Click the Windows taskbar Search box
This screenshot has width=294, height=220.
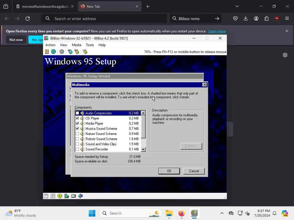[x=131, y=213]
